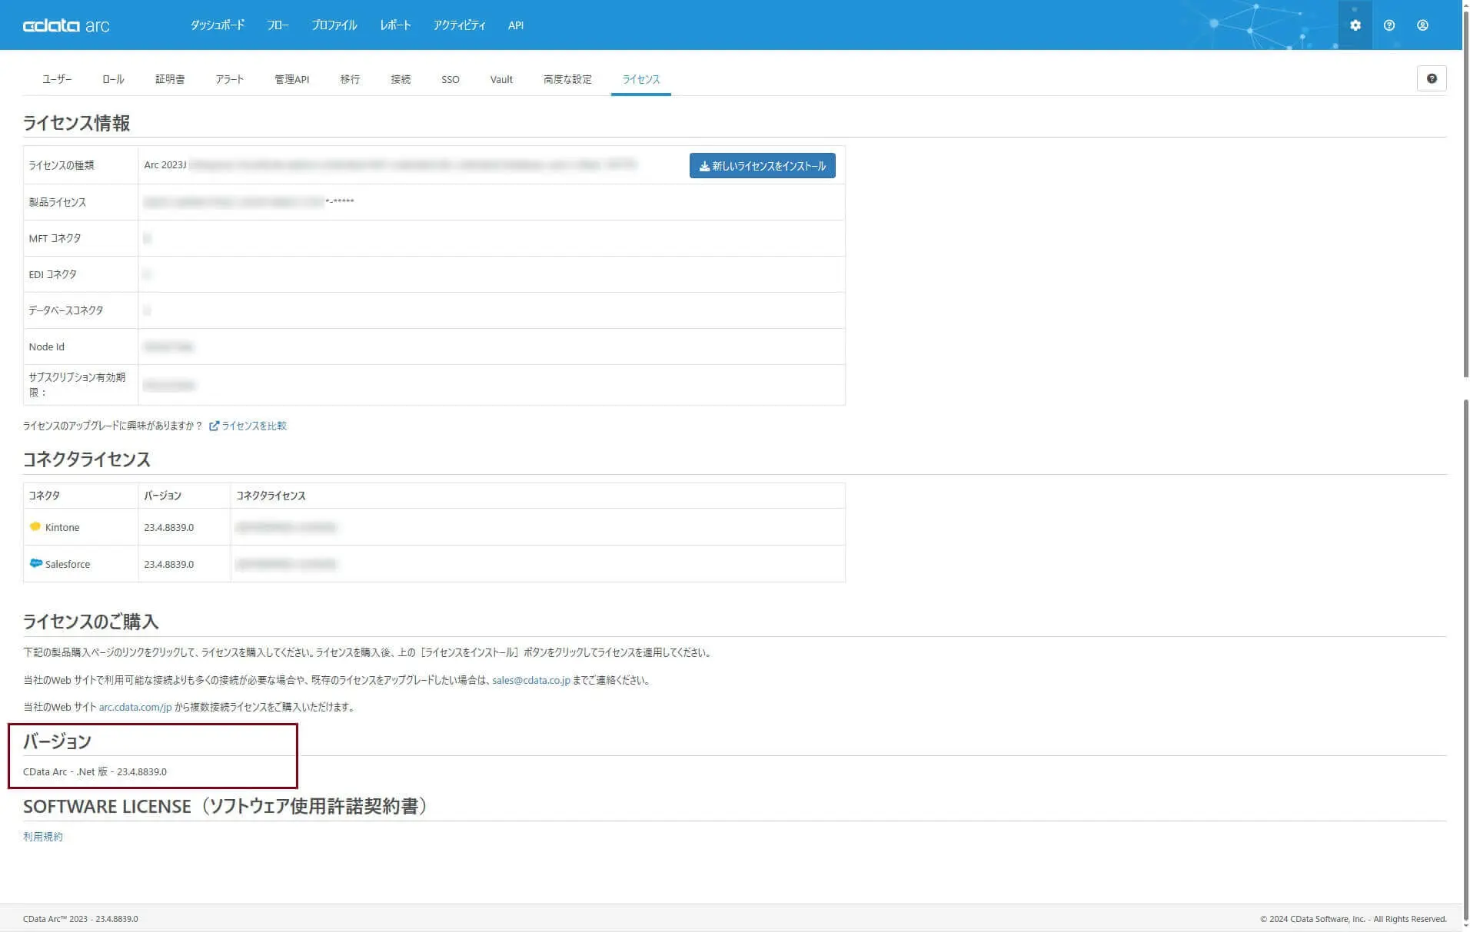Open the アクティビティ menu
This screenshot has width=1470, height=932.
(x=459, y=25)
